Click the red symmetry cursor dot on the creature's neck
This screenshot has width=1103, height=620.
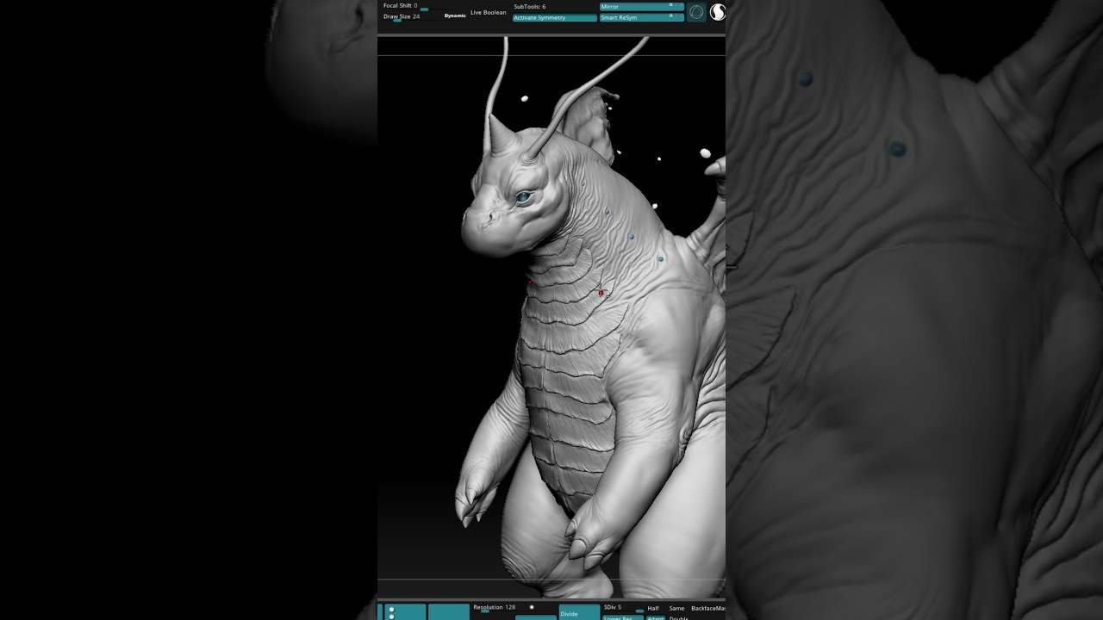[x=601, y=293]
